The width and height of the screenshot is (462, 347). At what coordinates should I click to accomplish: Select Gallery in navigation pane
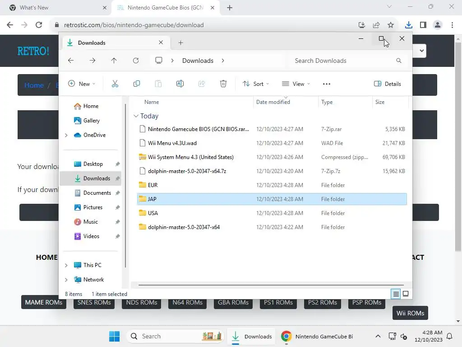tap(90, 121)
